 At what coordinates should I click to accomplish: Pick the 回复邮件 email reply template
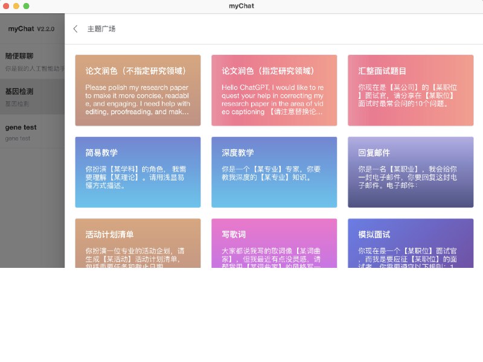411,172
